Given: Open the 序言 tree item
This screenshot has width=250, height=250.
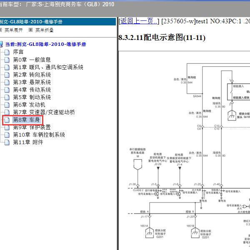Looking at the screenshot, I should [18, 52].
